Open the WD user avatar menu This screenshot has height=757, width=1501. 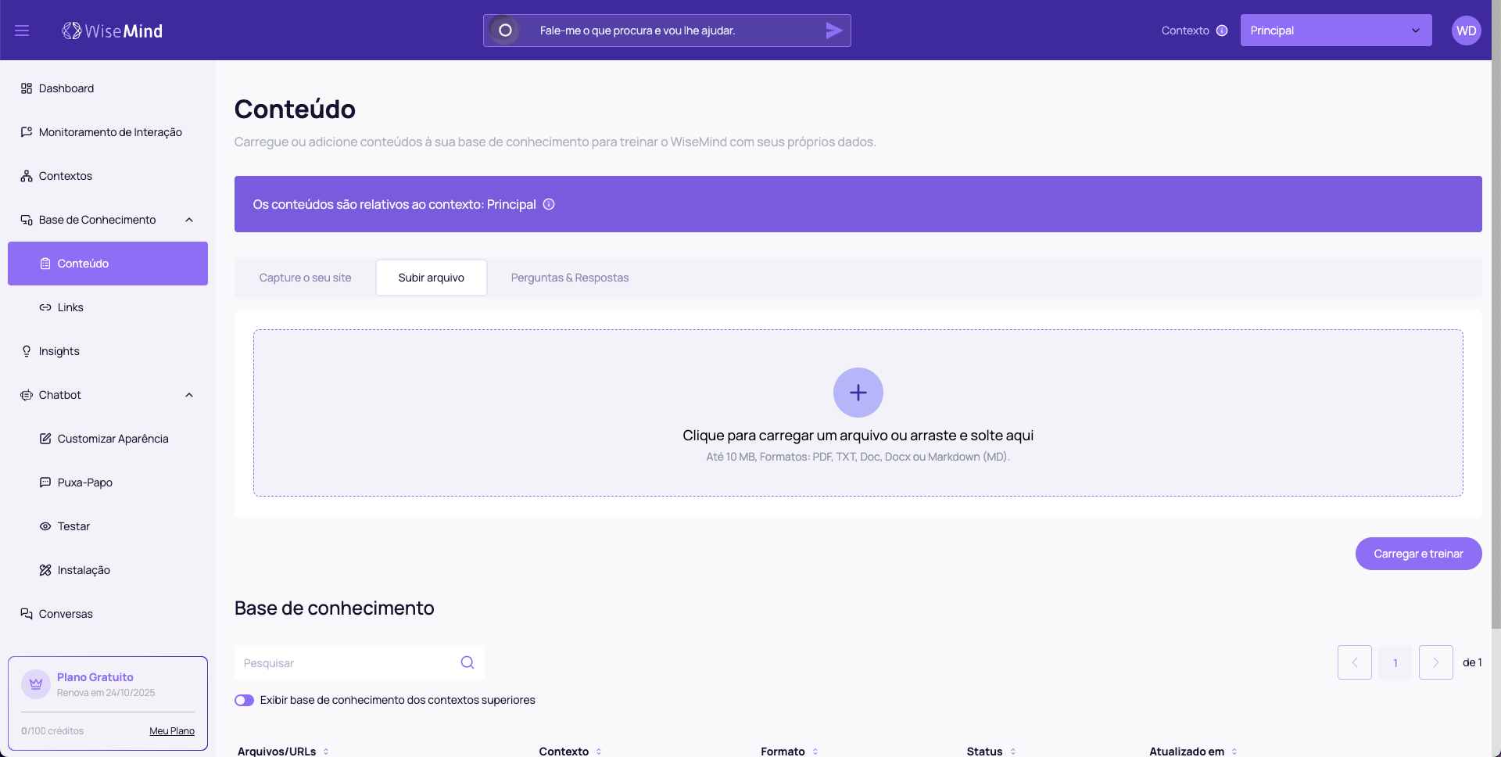1466,30
